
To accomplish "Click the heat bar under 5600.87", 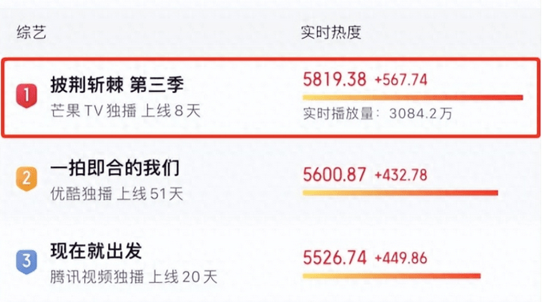I will [x=400, y=193].
